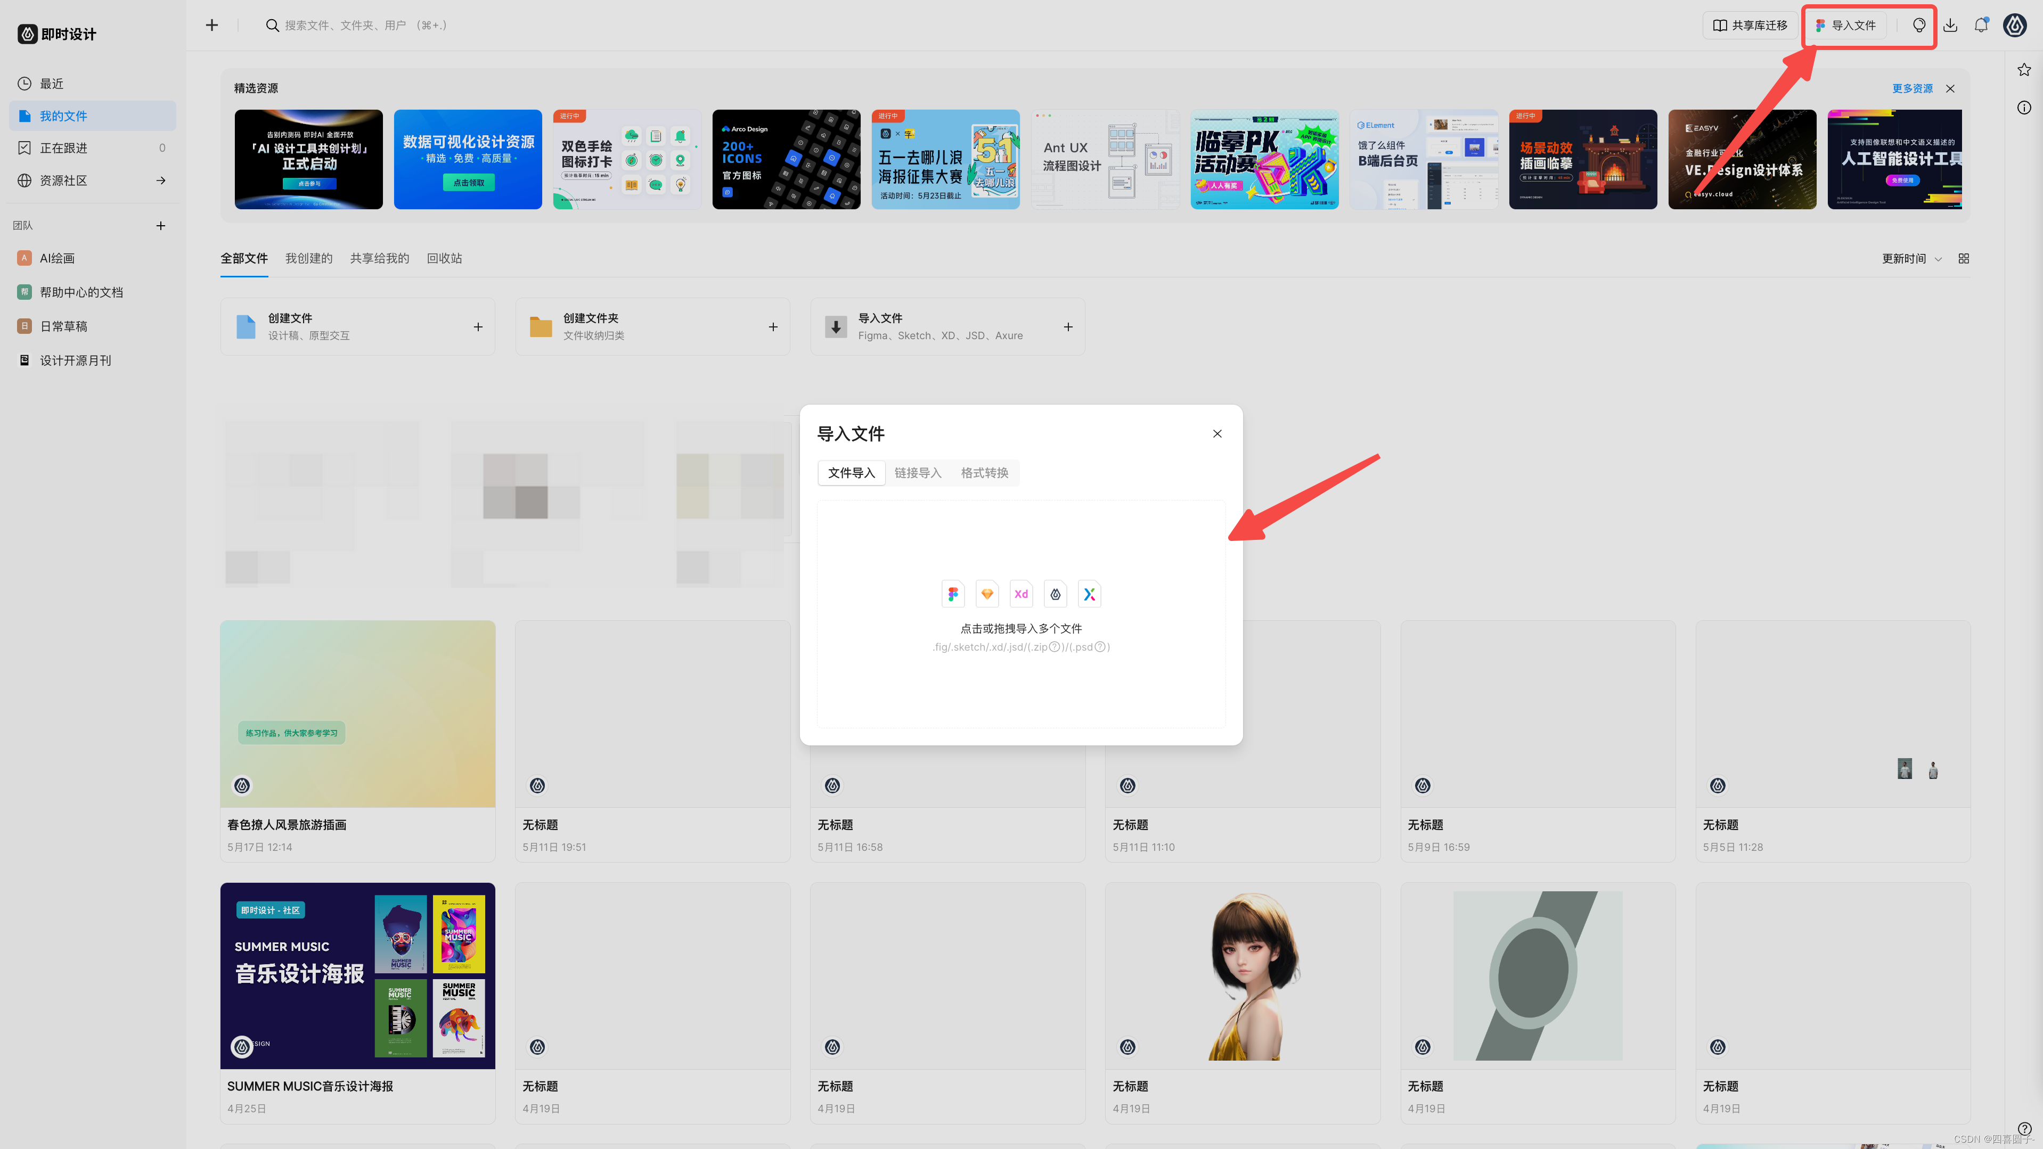Switch to the 共享给我的 tab
Screen dimensions: 2043x1149
pyautogui.click(x=378, y=258)
